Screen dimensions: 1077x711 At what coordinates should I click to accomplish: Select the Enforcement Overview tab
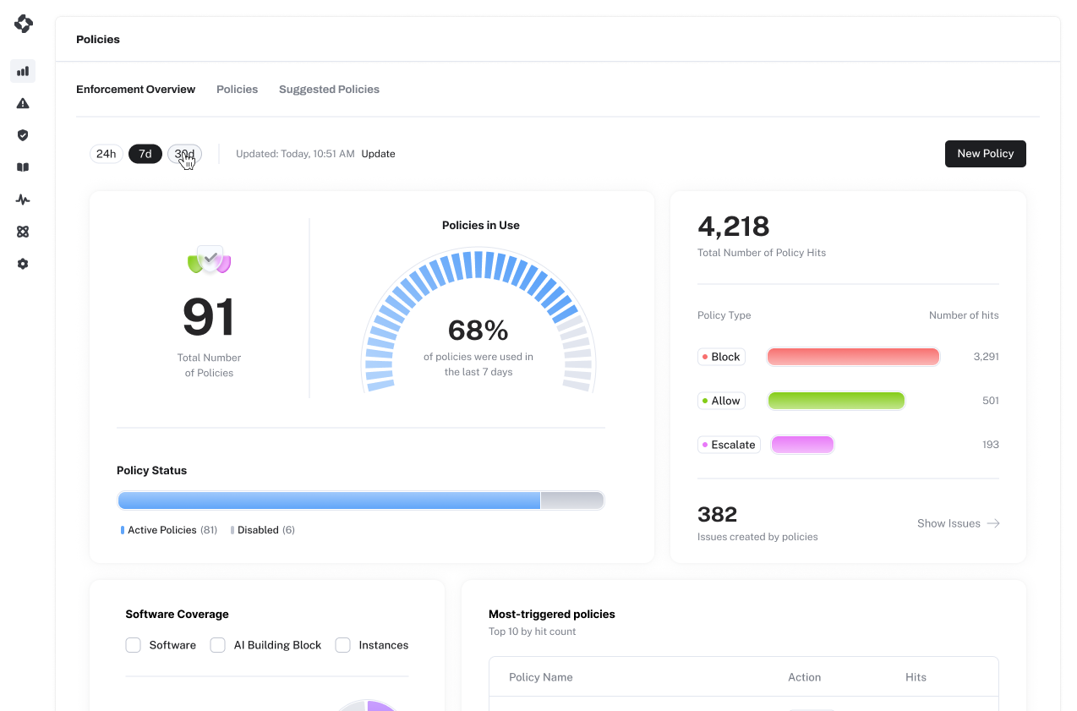135,89
